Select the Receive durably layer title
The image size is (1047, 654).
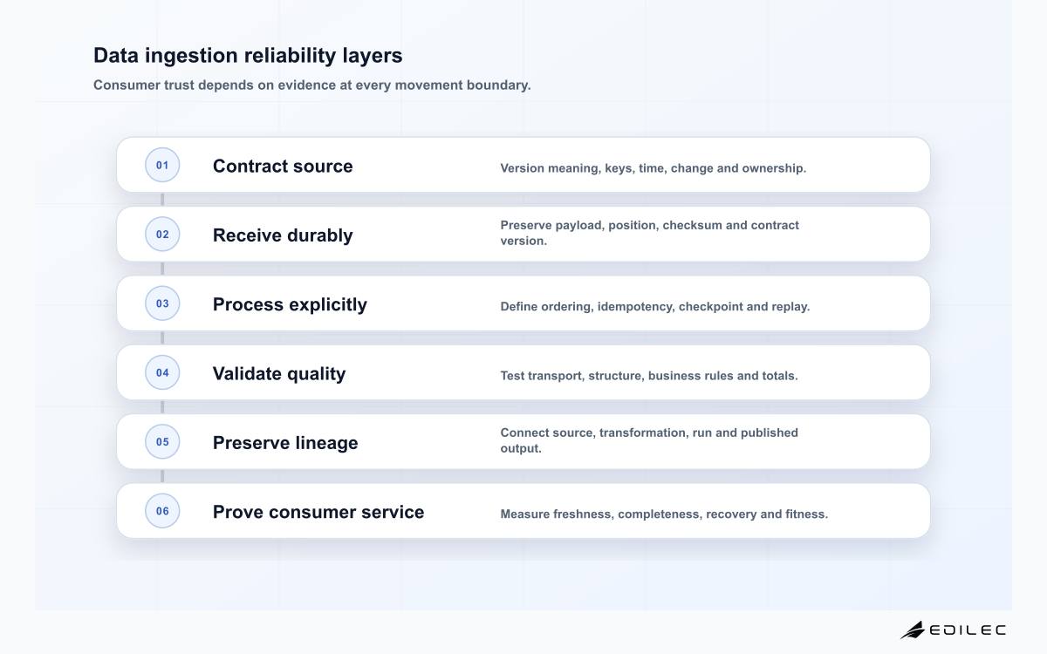click(283, 235)
